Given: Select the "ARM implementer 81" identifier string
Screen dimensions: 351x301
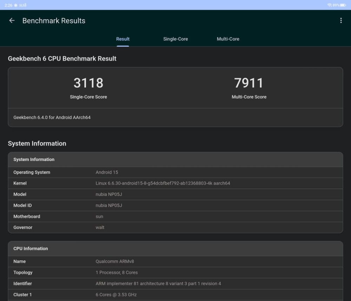Looking at the screenshot, I should point(158,283).
